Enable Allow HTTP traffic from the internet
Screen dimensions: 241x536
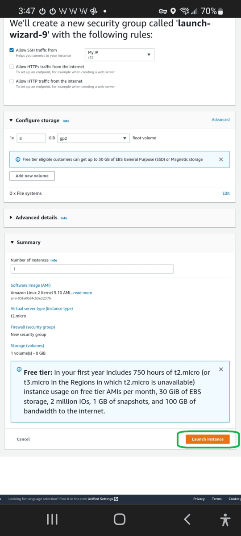(12, 81)
